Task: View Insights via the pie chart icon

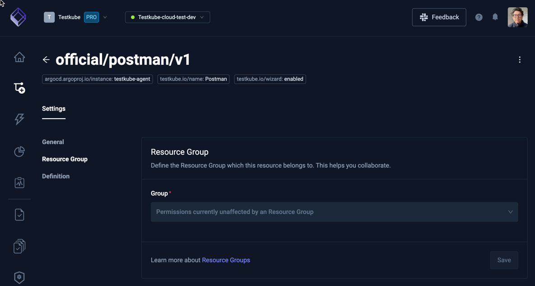Action: tap(19, 152)
